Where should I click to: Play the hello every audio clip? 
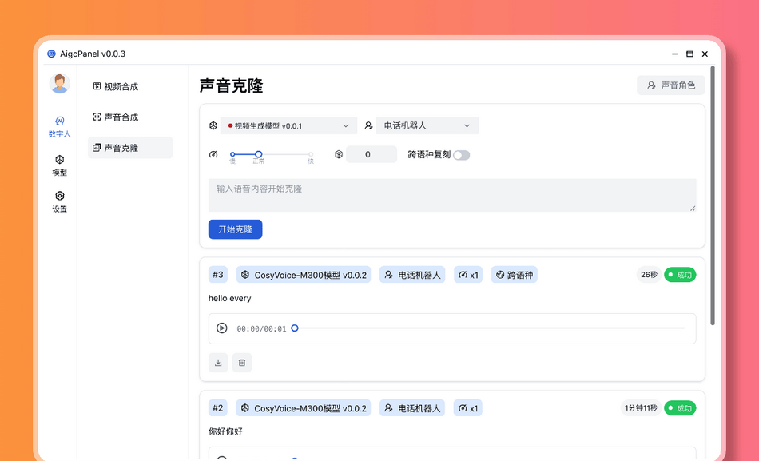coord(222,328)
